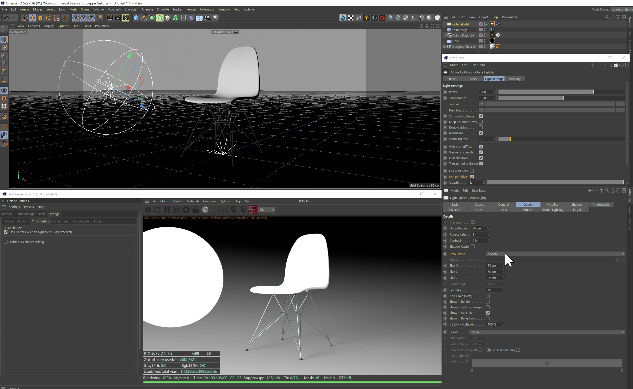The width and height of the screenshot is (633, 389).
Task: Toggle the LDR 8-bit button
Action: pyautogui.click(x=253, y=210)
